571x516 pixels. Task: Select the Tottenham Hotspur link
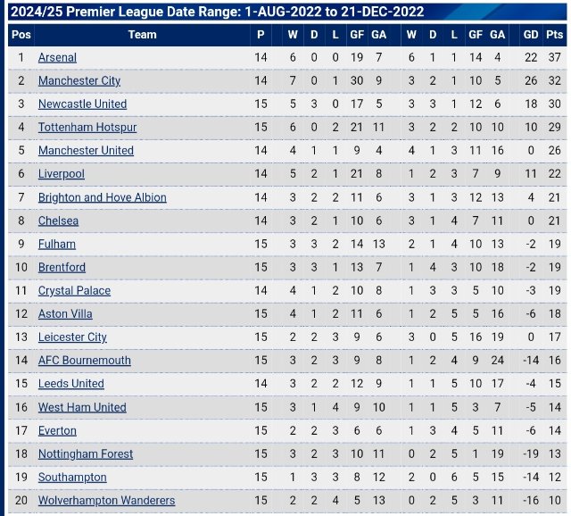pyautogui.click(x=87, y=128)
